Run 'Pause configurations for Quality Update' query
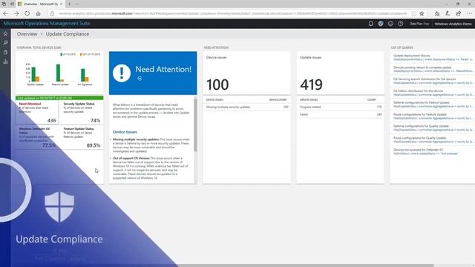Image resolution: width=475 pixels, height=267 pixels. (x=433, y=139)
